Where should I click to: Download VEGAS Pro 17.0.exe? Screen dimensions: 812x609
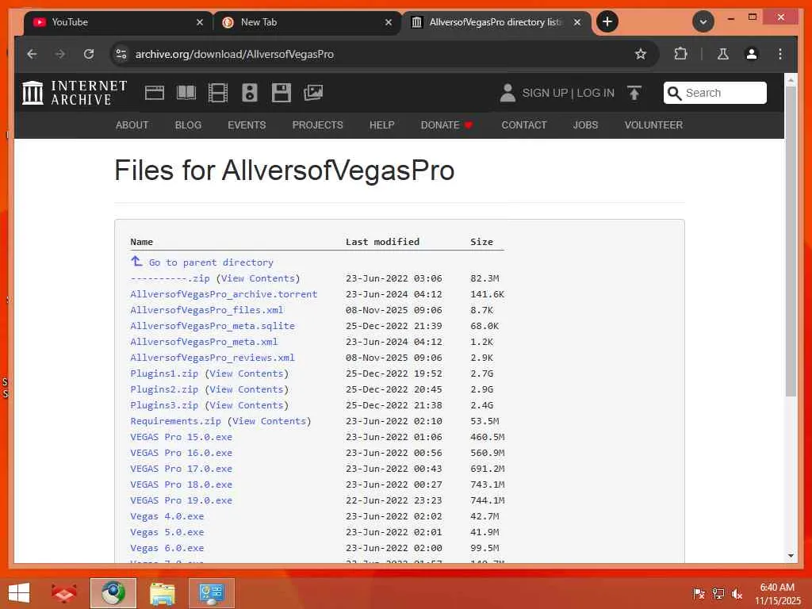coord(182,469)
